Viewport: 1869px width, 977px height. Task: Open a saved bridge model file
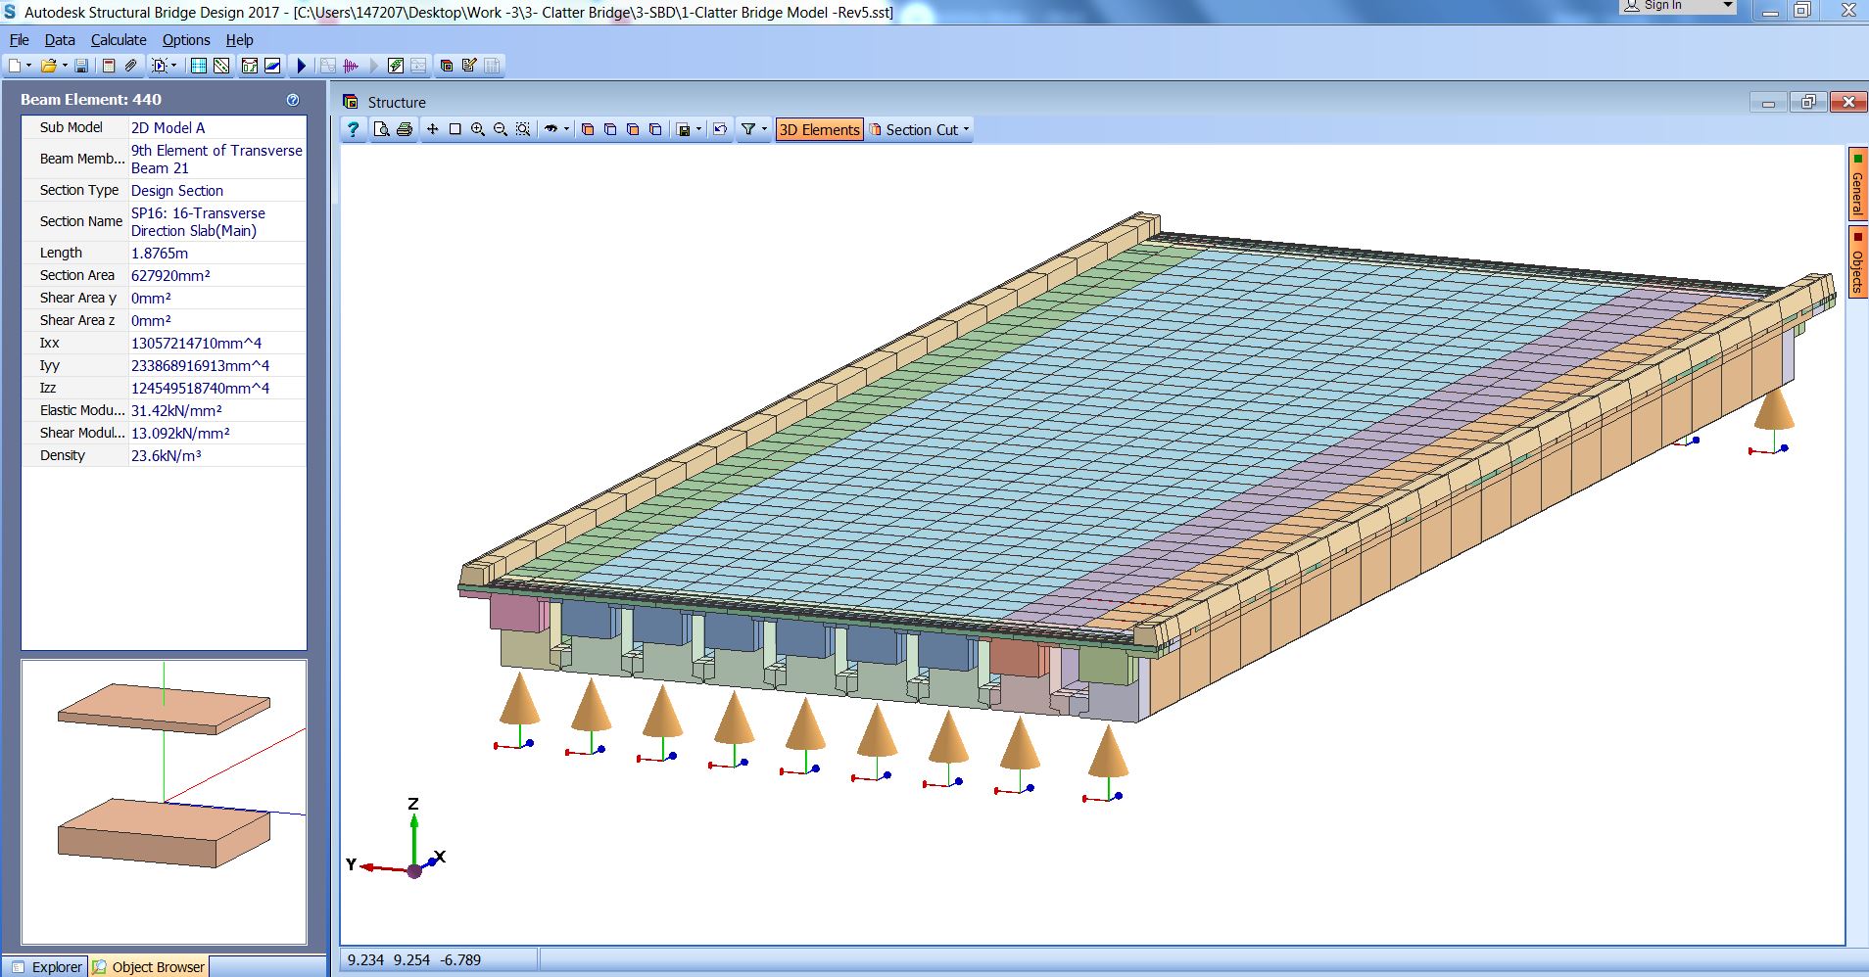[47, 66]
